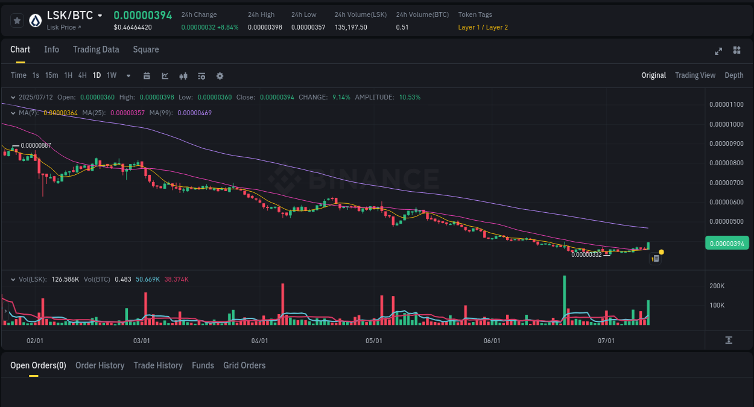Collapse the Vol(LSK) indicator row
Image resolution: width=754 pixels, height=407 pixels.
13,279
